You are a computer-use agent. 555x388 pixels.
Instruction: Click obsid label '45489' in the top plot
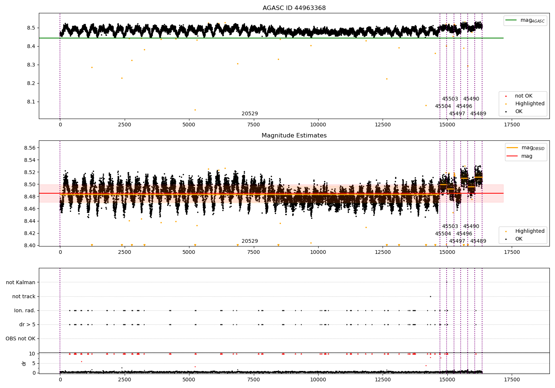pyautogui.click(x=478, y=113)
